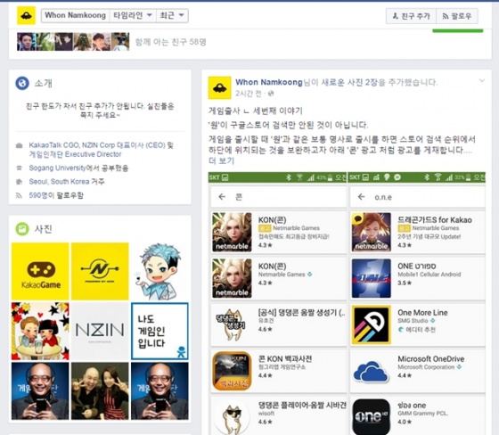
Task: Open the 댕댕콘 움짤 생성기 app icon
Action: coord(232,324)
